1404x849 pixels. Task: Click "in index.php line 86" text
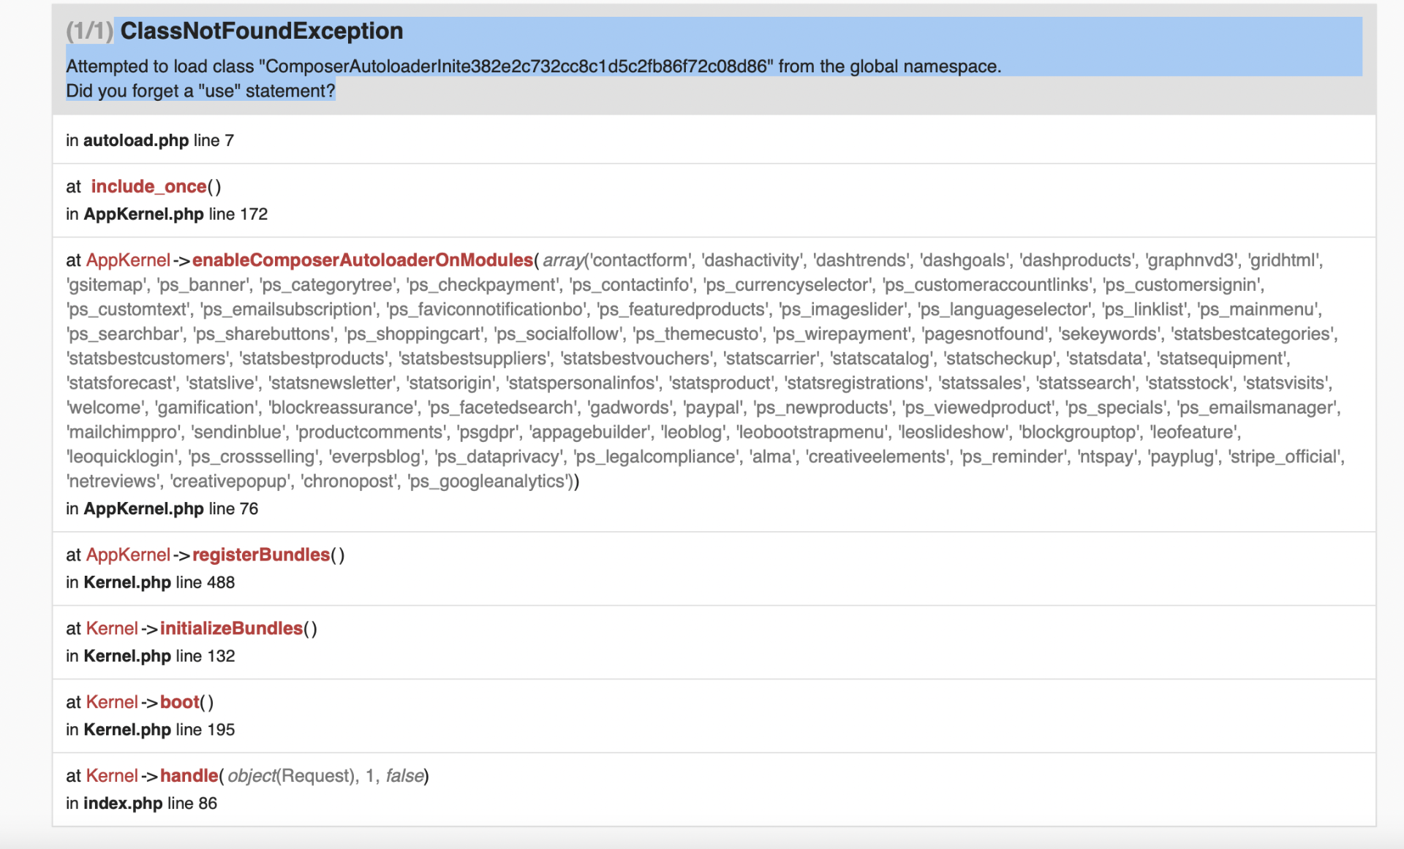click(x=142, y=804)
